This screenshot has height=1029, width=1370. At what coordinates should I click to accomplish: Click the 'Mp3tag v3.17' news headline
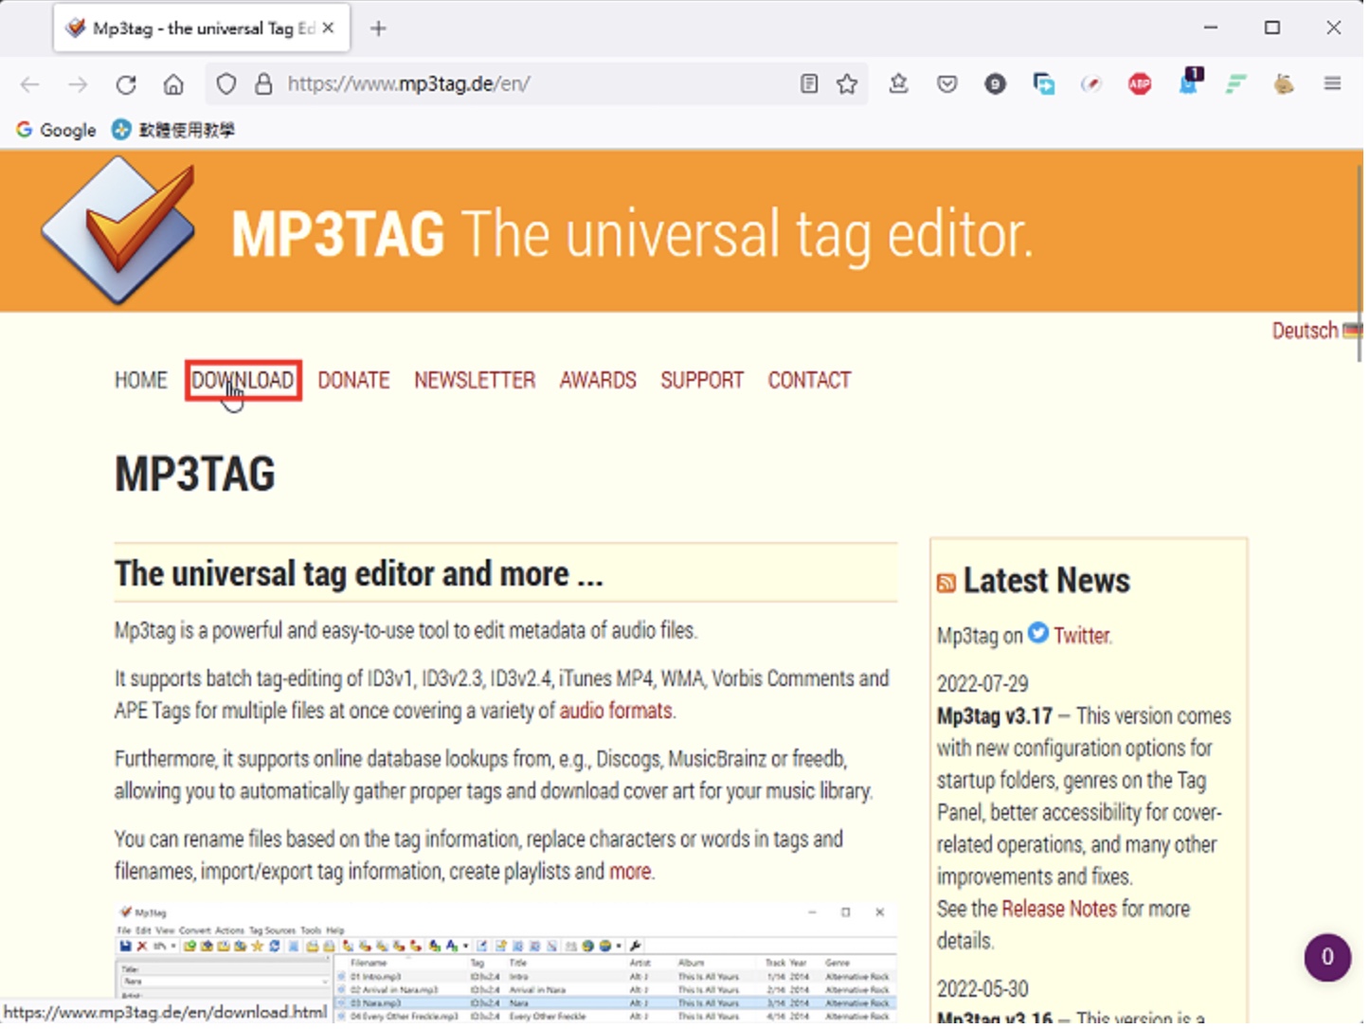(1000, 719)
